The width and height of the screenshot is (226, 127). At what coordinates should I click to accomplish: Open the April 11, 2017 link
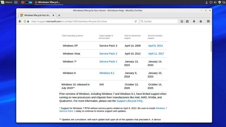156,54
